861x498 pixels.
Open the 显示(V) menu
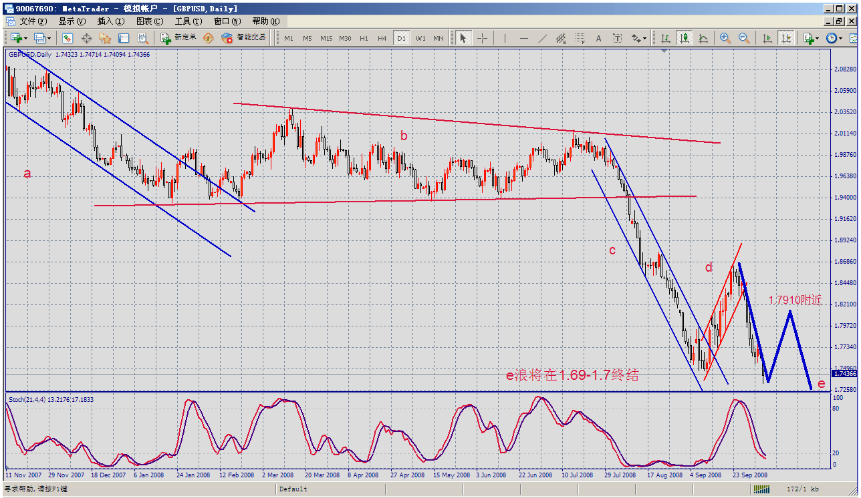coord(72,21)
